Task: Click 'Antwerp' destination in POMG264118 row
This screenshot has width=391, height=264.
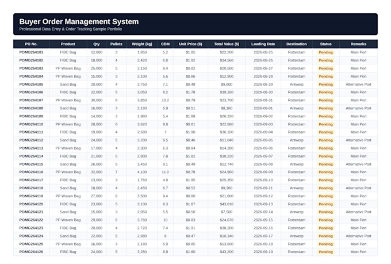Action: pyautogui.click(x=297, y=188)
